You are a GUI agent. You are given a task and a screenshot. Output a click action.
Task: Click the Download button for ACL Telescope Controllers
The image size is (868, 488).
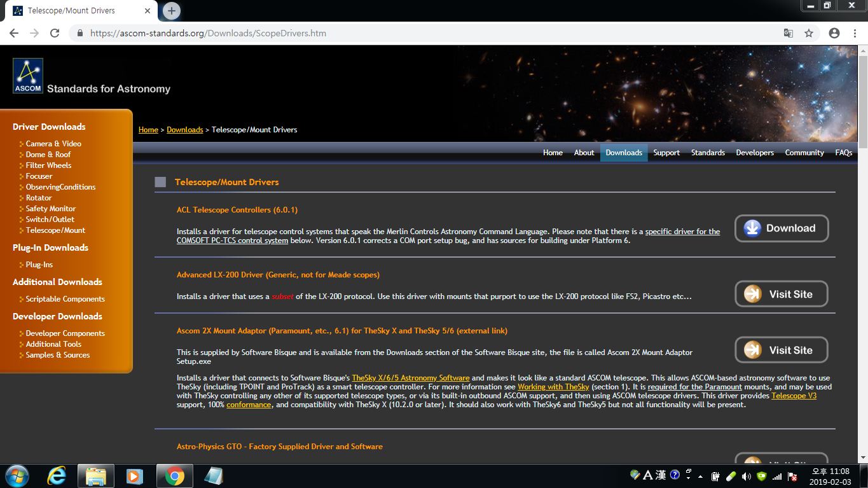[782, 228]
